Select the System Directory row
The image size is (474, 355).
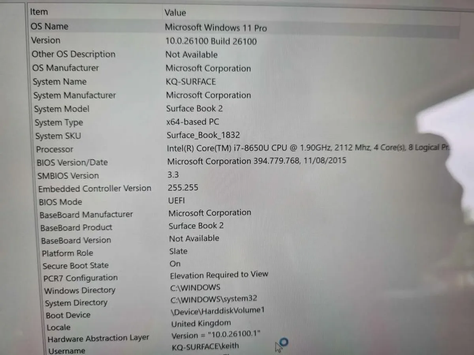tap(76, 303)
